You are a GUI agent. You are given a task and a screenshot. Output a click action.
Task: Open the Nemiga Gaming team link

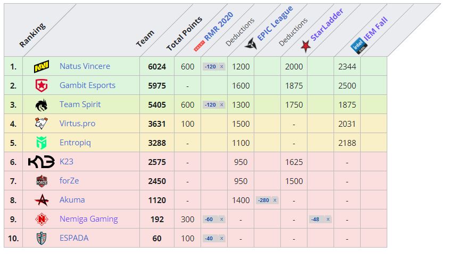(88, 219)
